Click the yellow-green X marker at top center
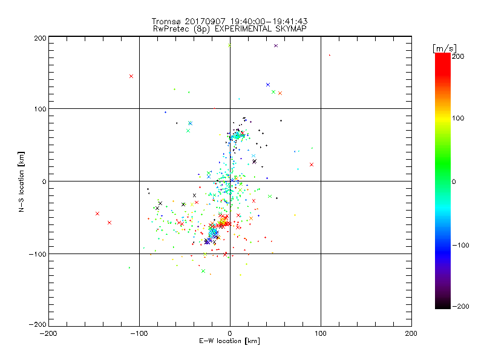Viewport: 484px width, 363px height. 229,45
